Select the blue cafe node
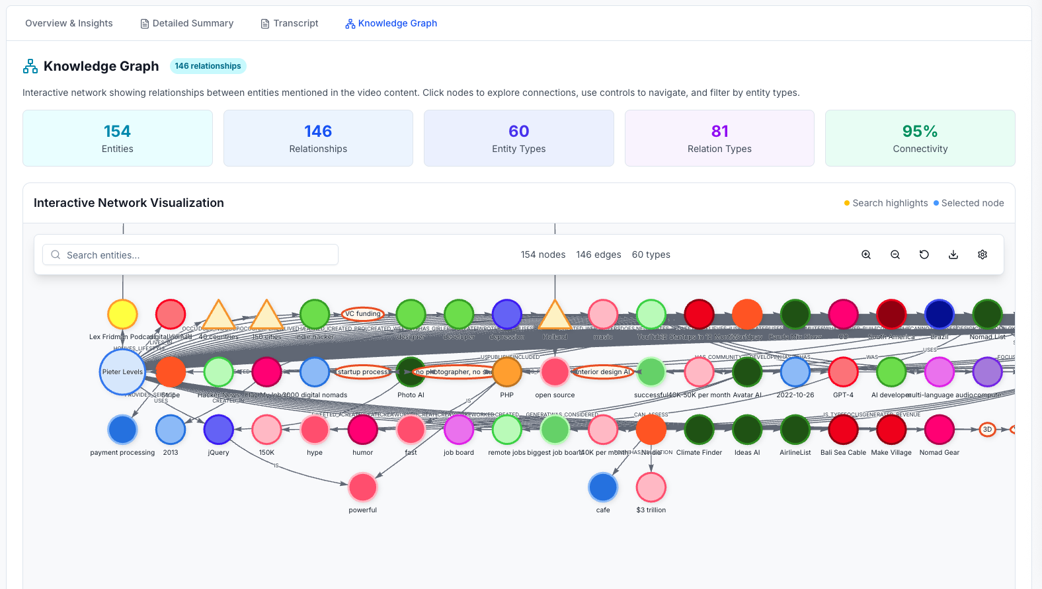 click(603, 487)
